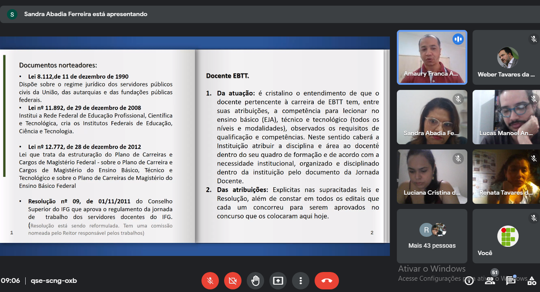Click the red hang up call button

point(326,281)
